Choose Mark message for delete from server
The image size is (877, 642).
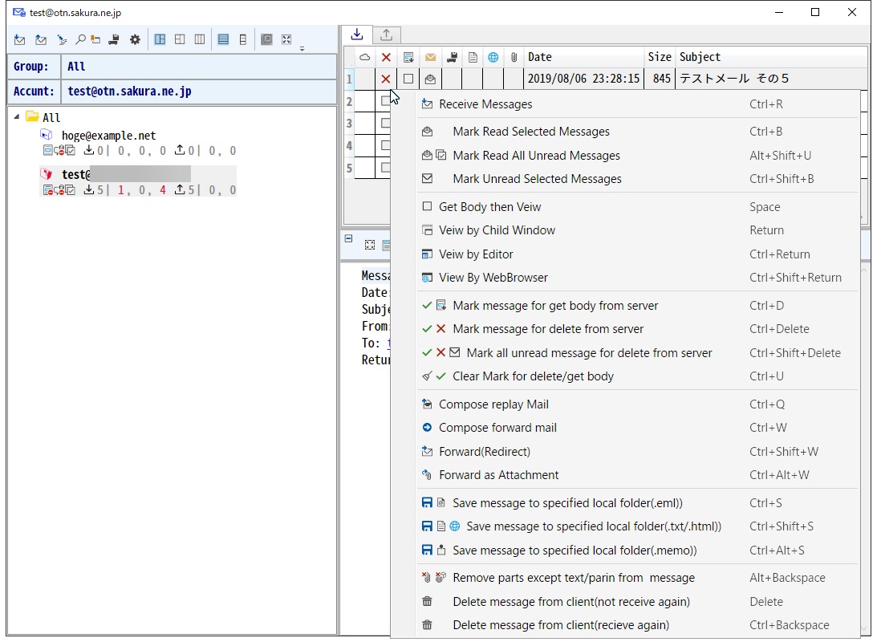point(638,329)
